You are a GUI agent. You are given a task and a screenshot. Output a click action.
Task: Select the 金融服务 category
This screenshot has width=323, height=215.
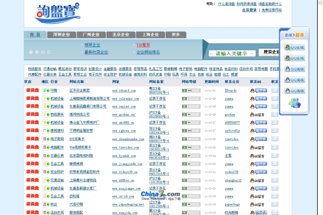pyautogui.click(x=110, y=69)
